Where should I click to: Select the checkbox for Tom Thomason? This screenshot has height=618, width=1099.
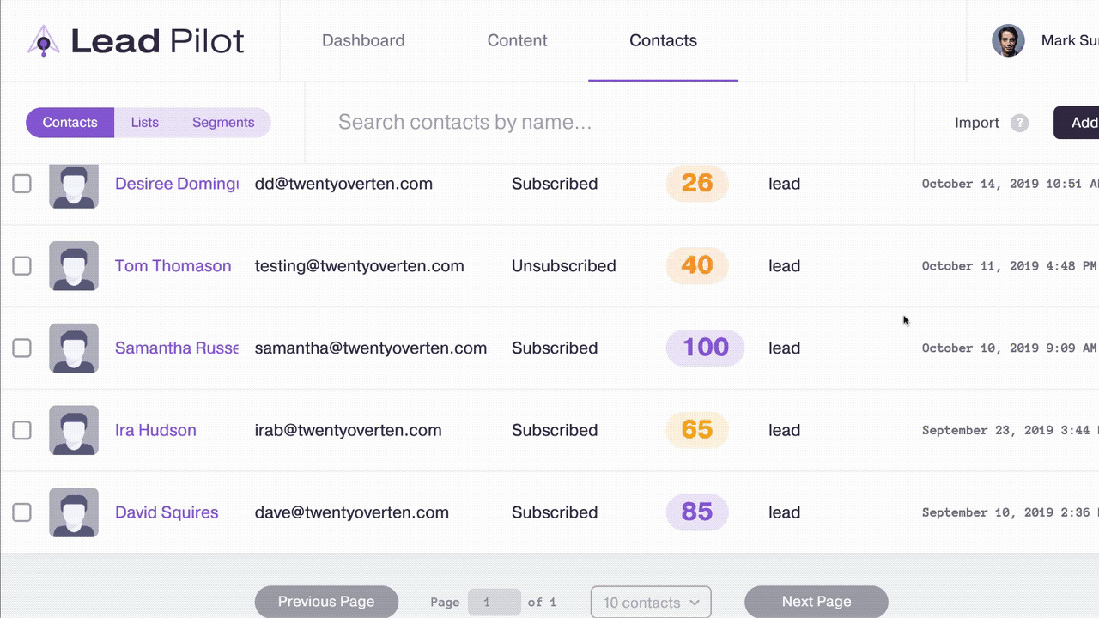pyautogui.click(x=21, y=266)
